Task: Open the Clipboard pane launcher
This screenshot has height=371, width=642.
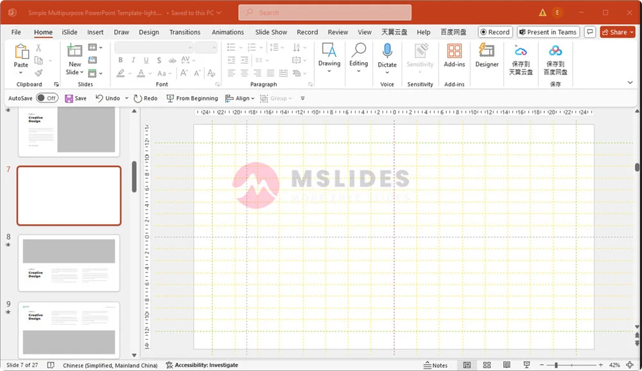Action: (x=56, y=84)
